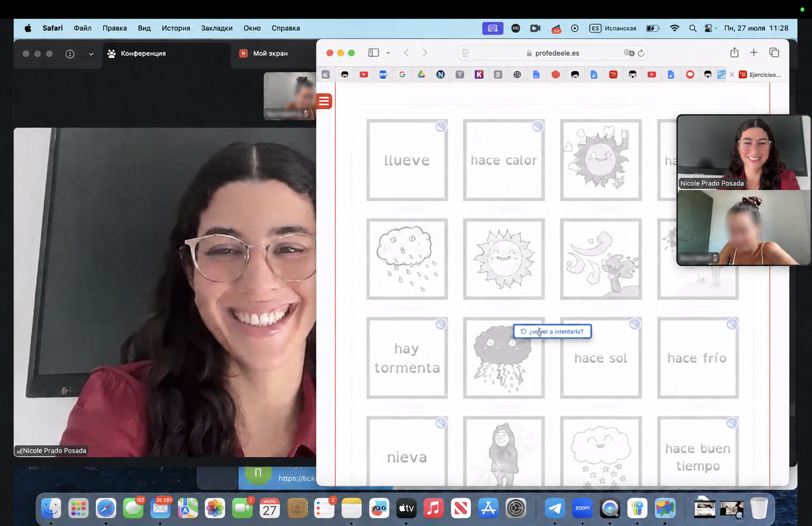Screen dimensions: 812x526
Task: Open the purple K pinned tab
Action: 479,74
